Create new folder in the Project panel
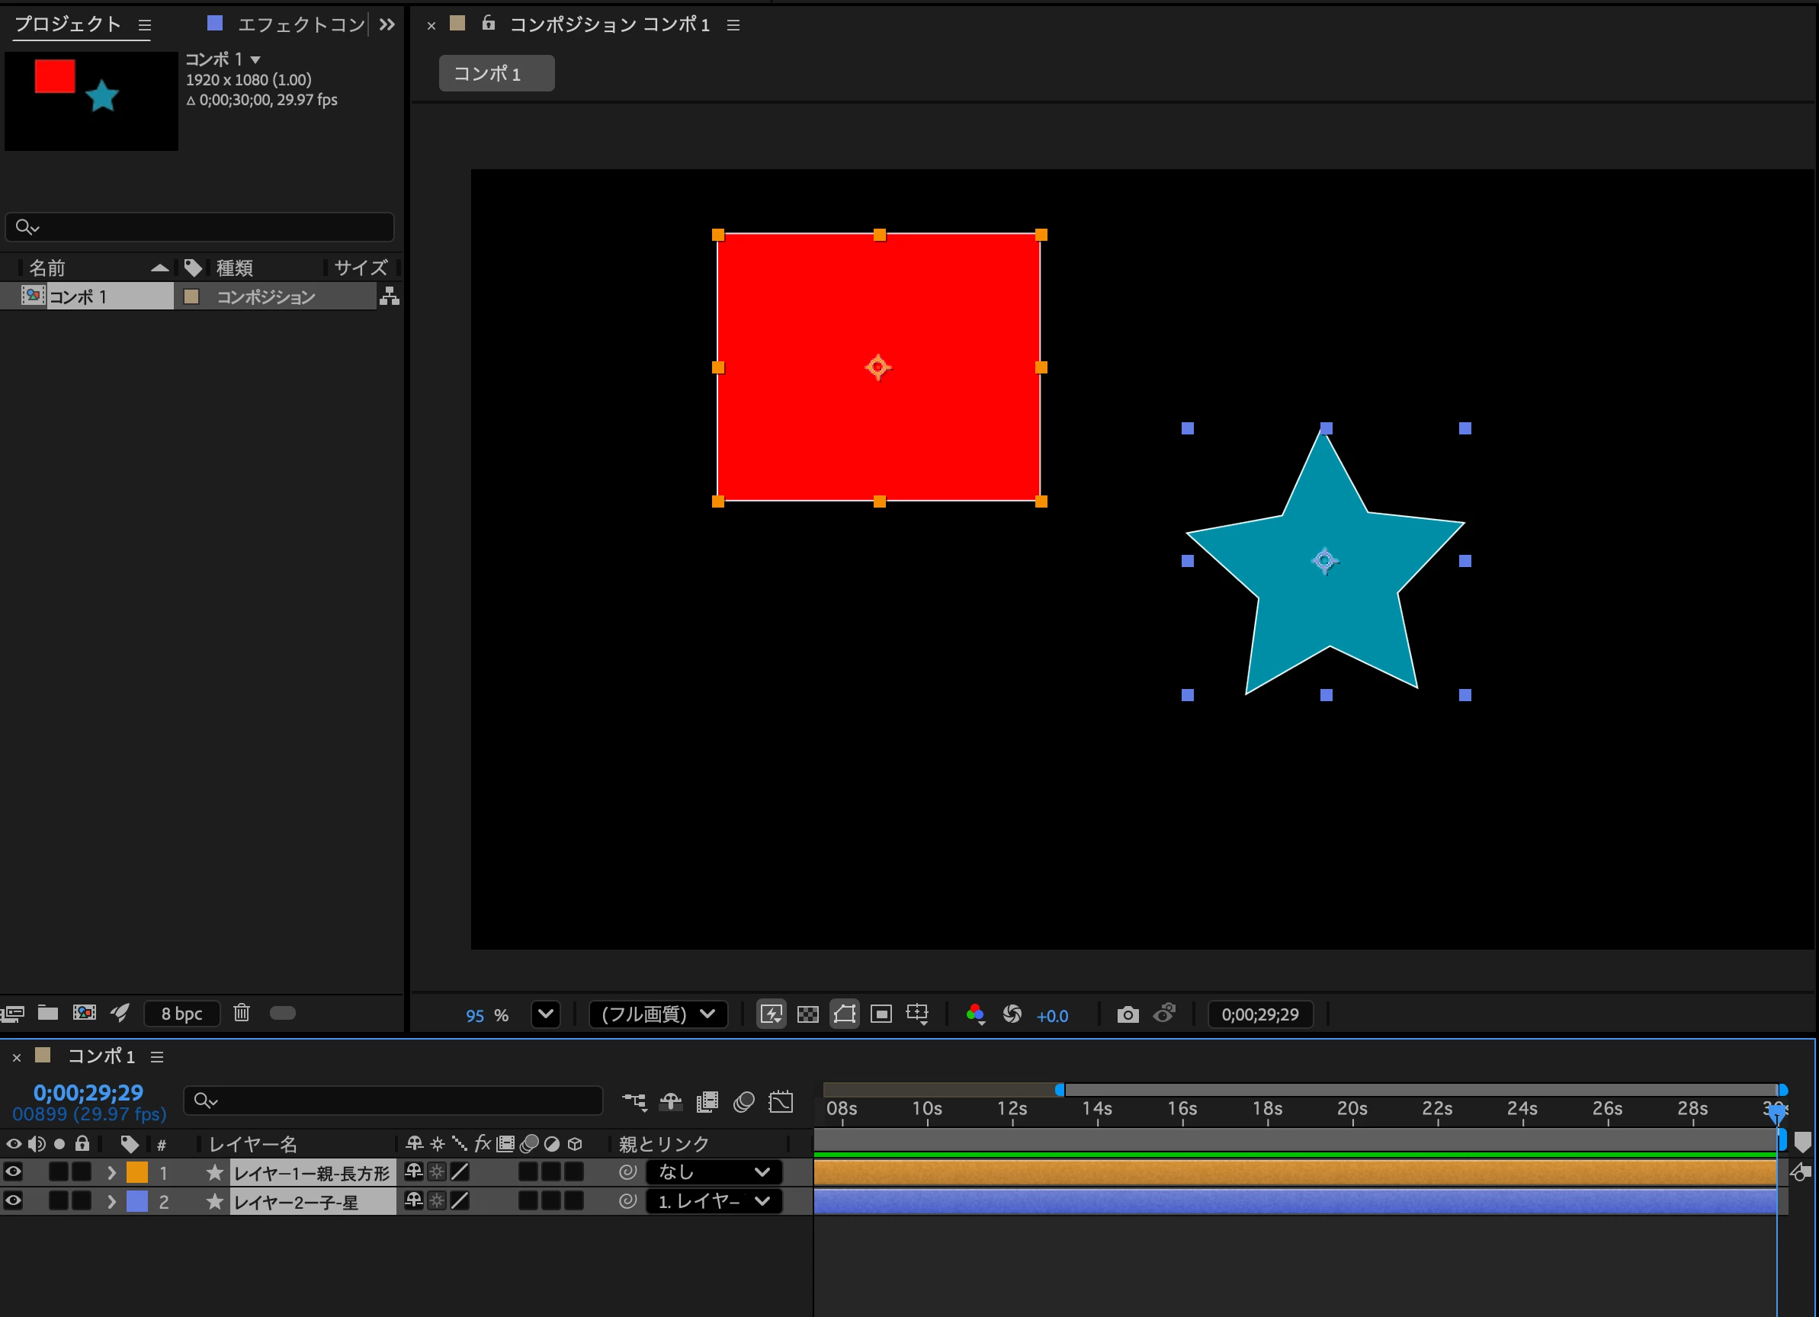 [x=48, y=1012]
